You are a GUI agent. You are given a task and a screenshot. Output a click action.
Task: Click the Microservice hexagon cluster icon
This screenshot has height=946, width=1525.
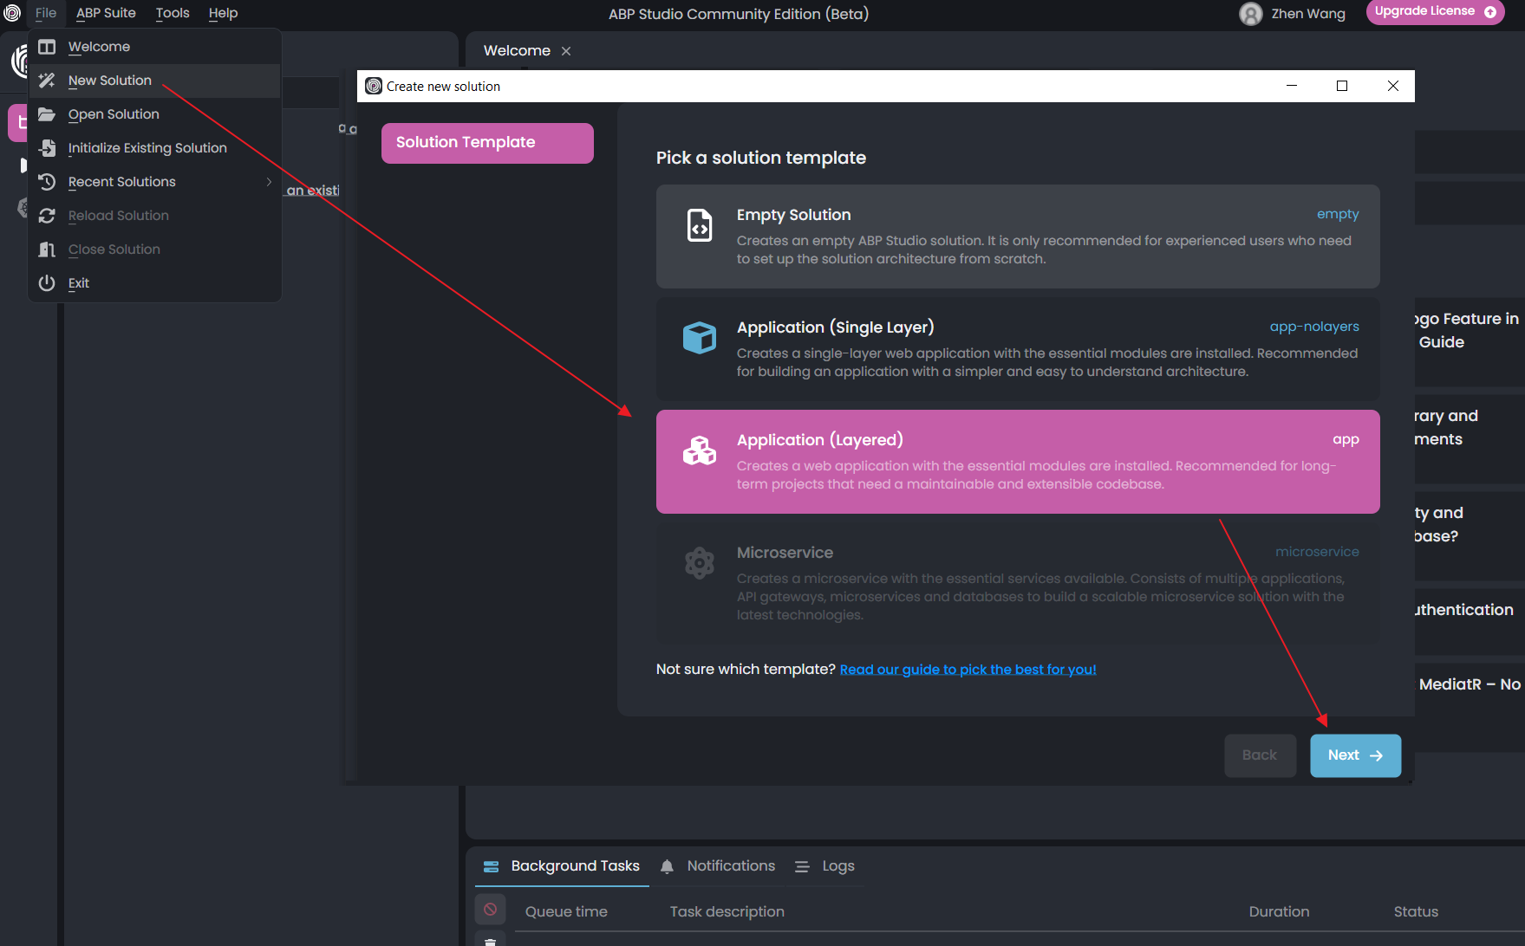click(x=700, y=563)
